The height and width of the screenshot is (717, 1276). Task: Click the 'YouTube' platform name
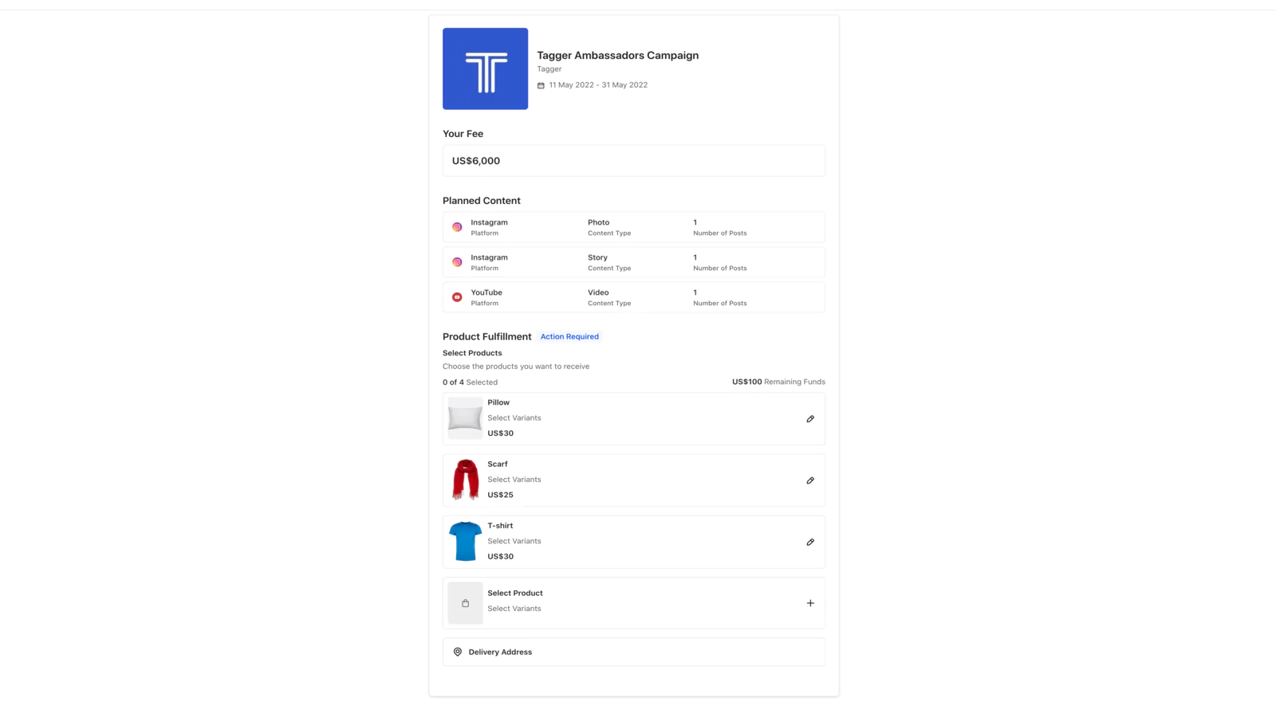click(486, 292)
